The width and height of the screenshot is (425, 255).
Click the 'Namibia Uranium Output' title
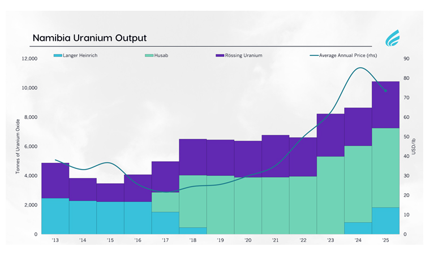89,38
